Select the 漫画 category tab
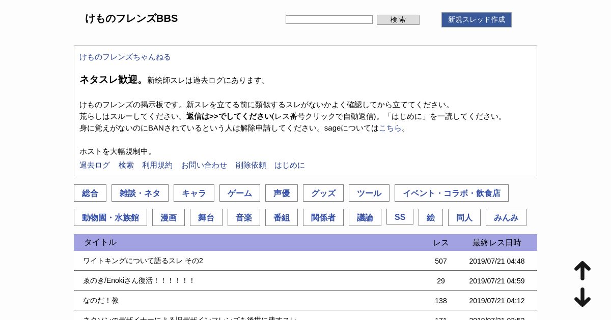 click(169, 217)
